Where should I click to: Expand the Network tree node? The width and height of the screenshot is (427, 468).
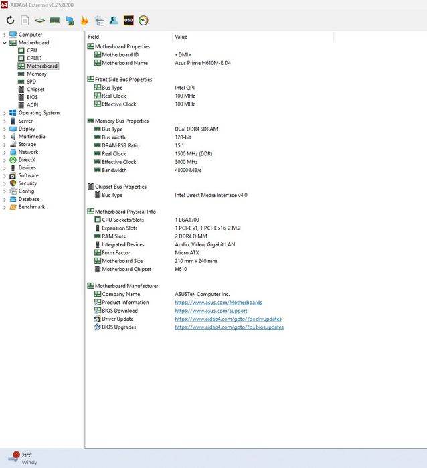(4, 152)
